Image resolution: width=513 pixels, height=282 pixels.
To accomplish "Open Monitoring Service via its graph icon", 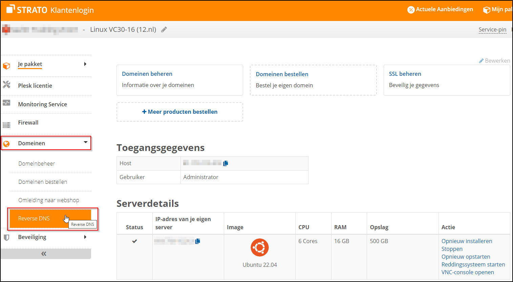I will click(x=7, y=104).
